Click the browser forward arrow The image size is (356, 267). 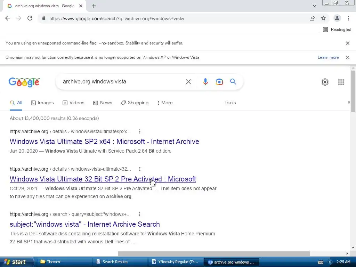(x=19, y=18)
